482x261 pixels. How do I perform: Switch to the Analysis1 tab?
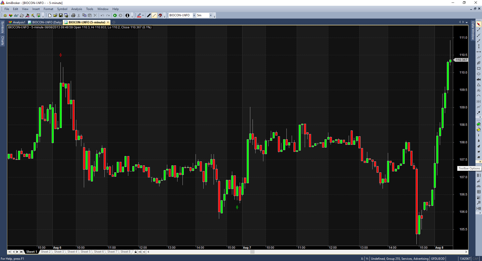17,22
